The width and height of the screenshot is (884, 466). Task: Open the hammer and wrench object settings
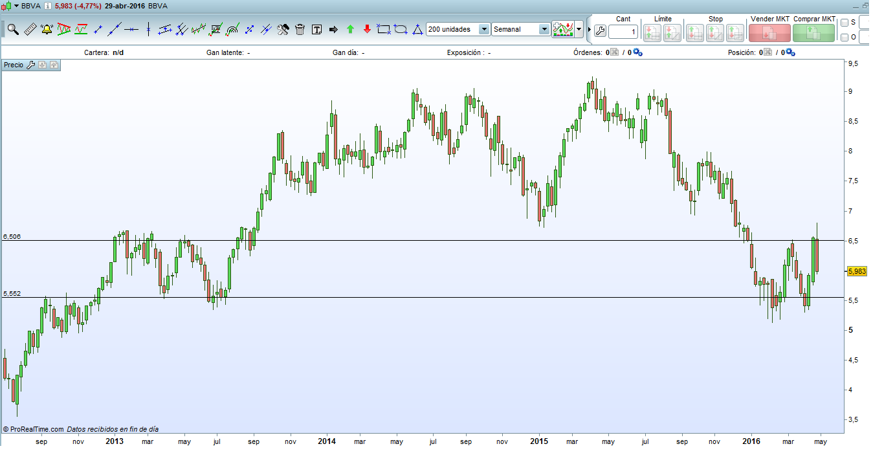(283, 29)
